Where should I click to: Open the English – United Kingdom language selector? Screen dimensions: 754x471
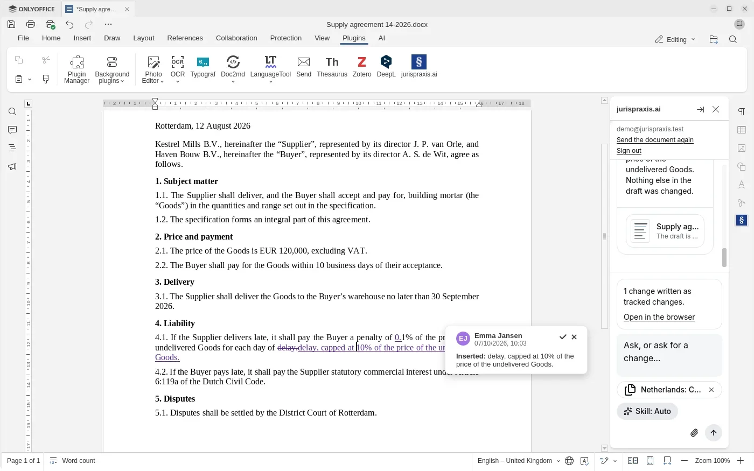[x=519, y=461]
